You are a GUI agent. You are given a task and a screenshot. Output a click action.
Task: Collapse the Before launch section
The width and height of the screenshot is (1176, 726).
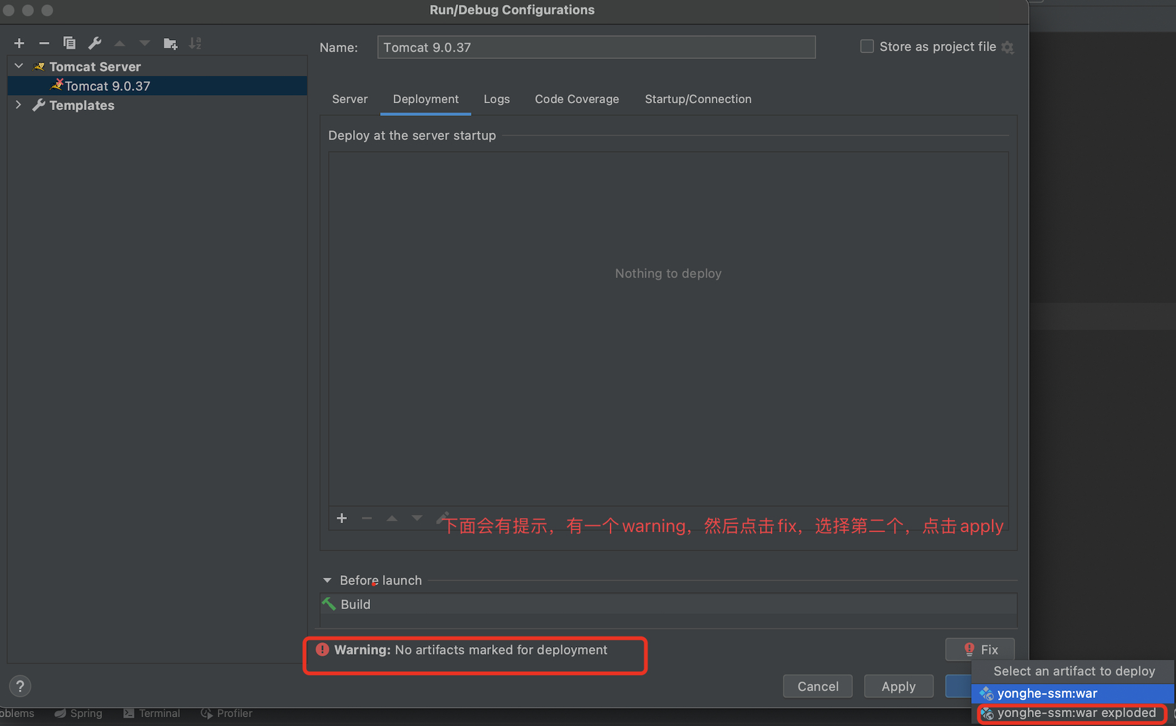(x=327, y=580)
